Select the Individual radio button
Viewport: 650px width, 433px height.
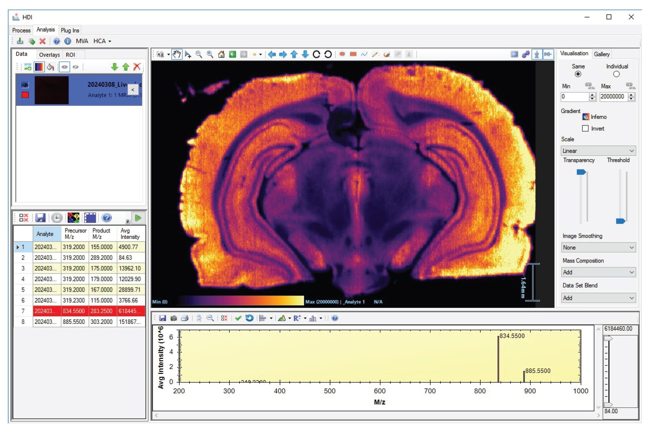(x=616, y=74)
